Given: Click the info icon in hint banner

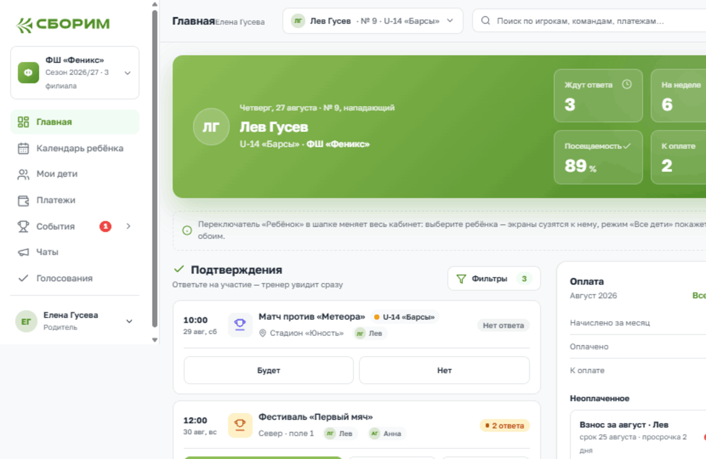Looking at the screenshot, I should [187, 231].
